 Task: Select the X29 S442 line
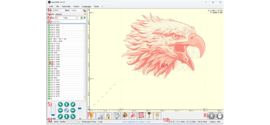[x=66, y=69]
